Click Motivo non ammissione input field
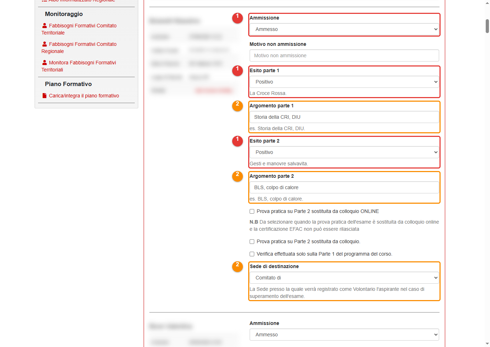 click(x=344, y=55)
